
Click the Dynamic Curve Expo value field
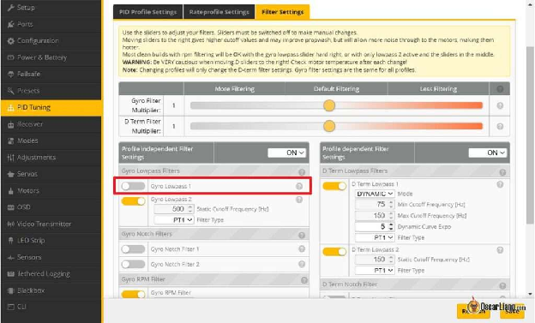[x=375, y=227]
